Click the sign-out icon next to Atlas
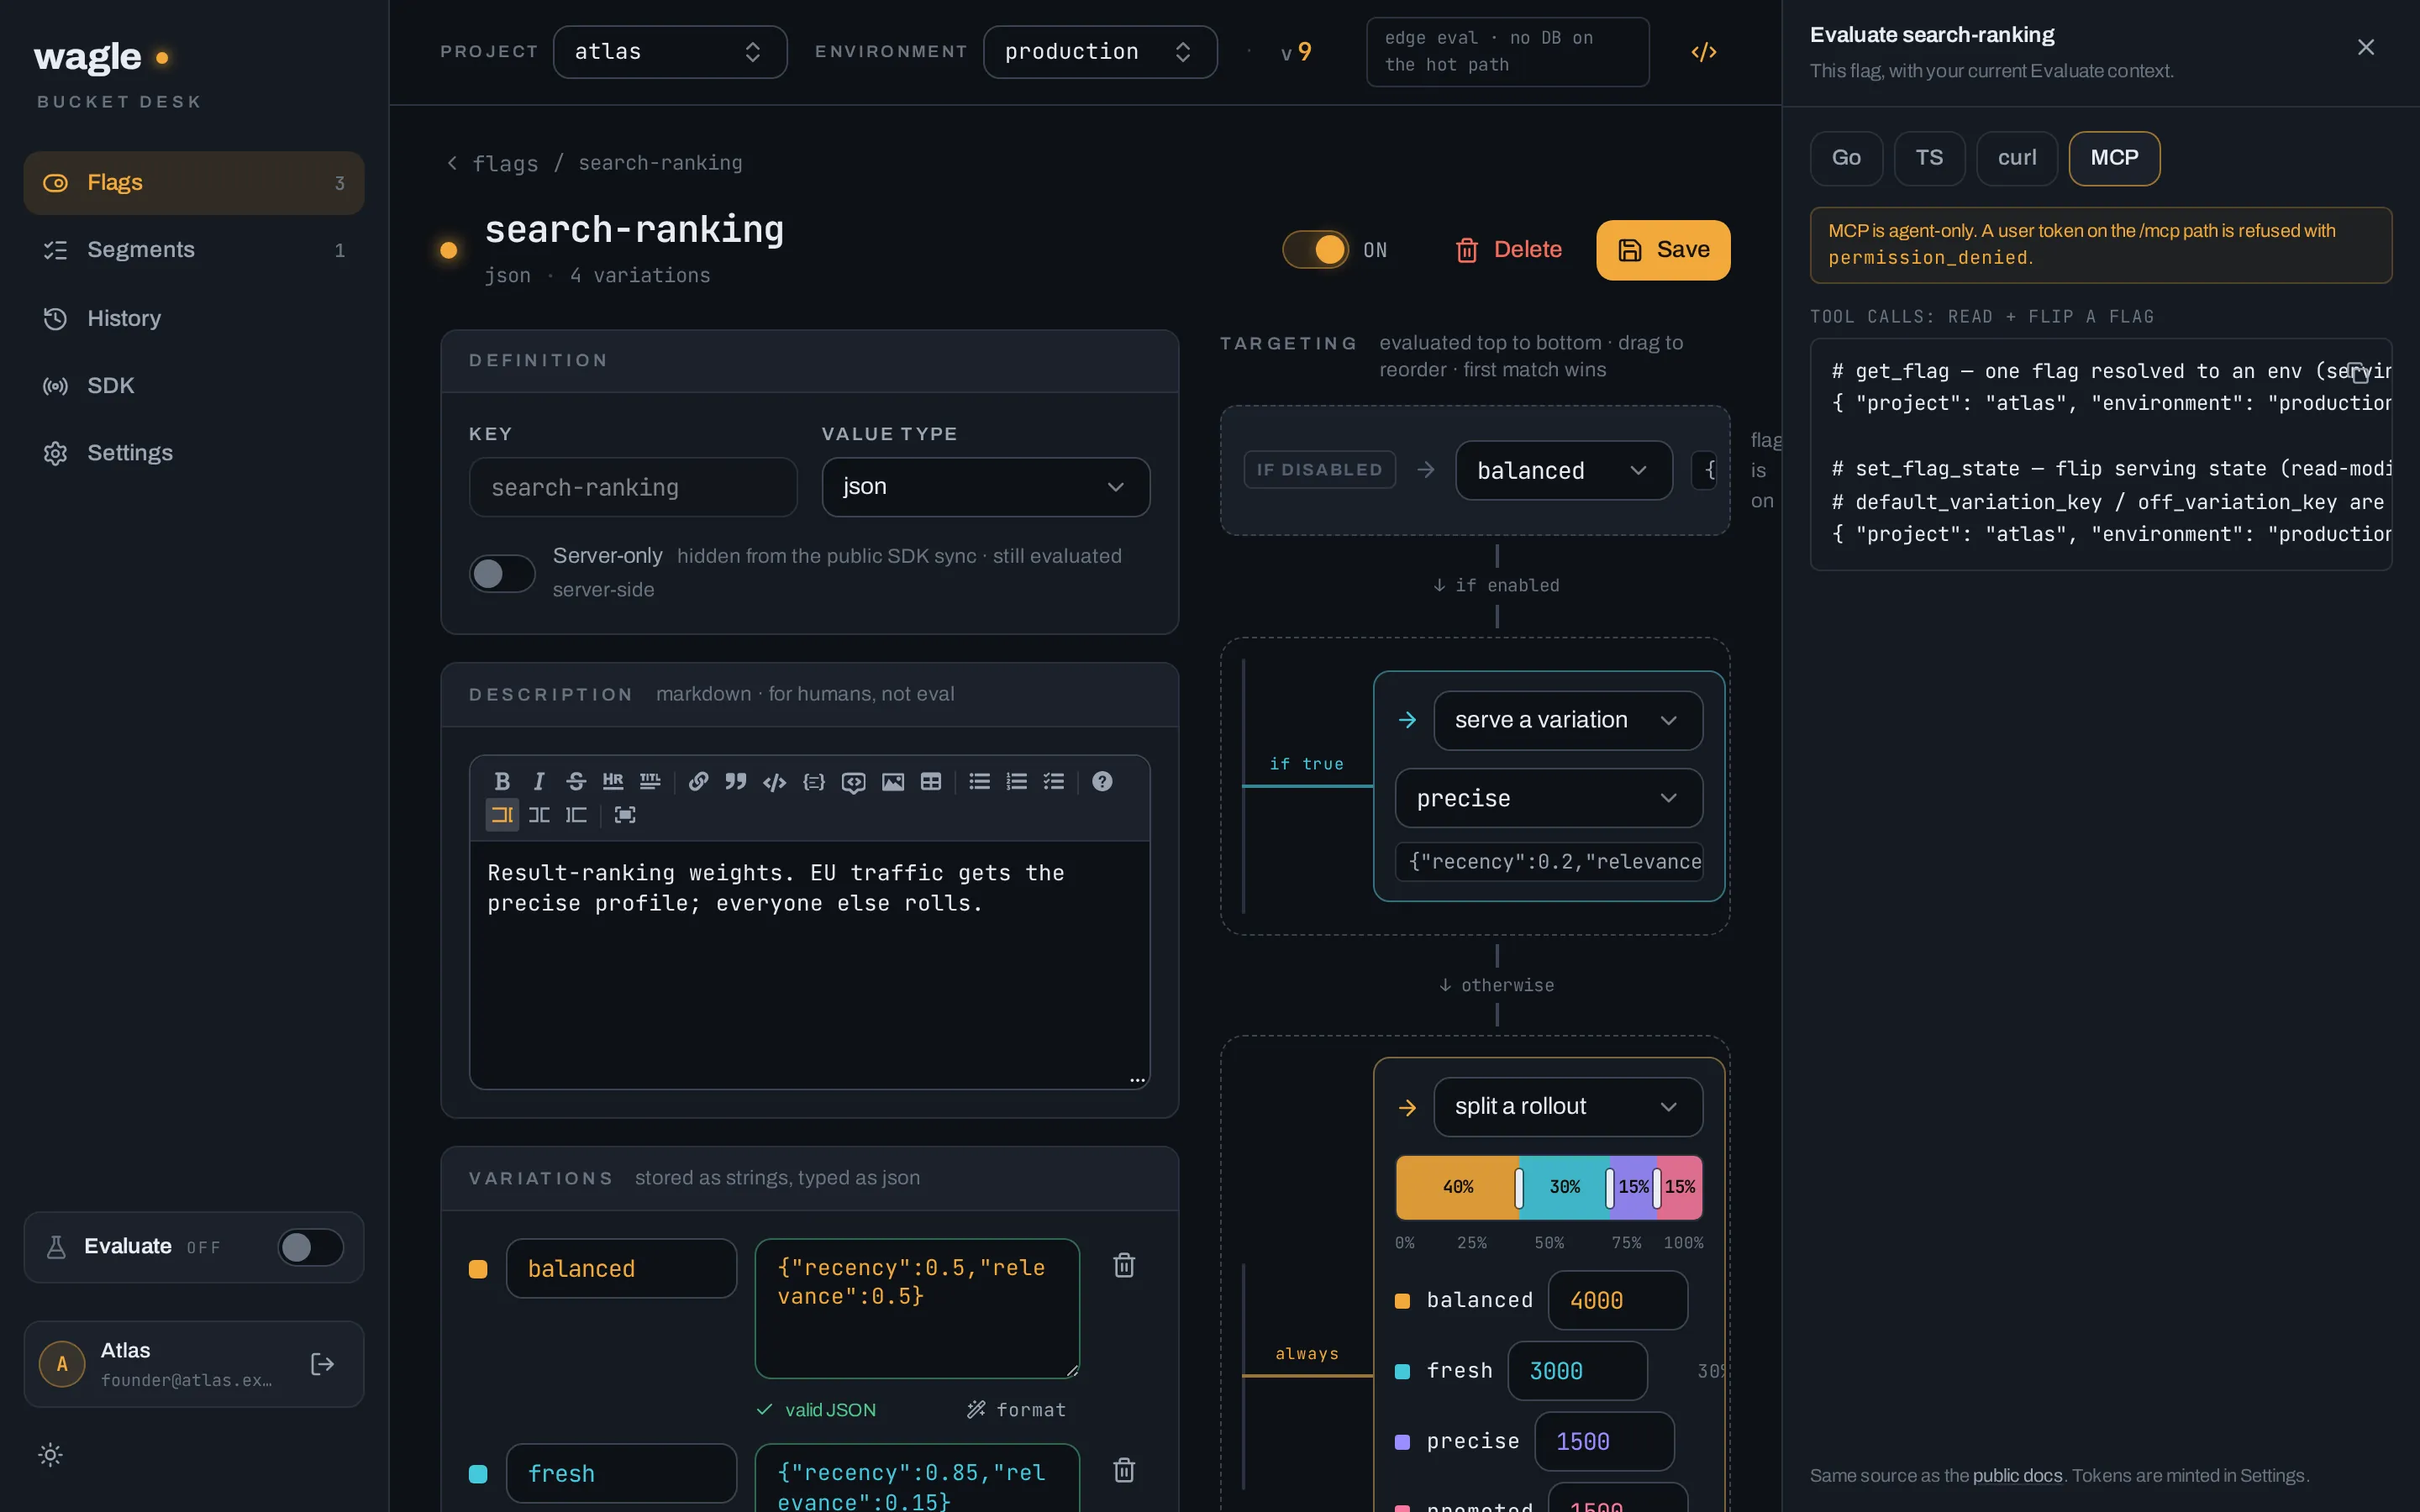The height and width of the screenshot is (1512, 2420). click(x=322, y=1364)
